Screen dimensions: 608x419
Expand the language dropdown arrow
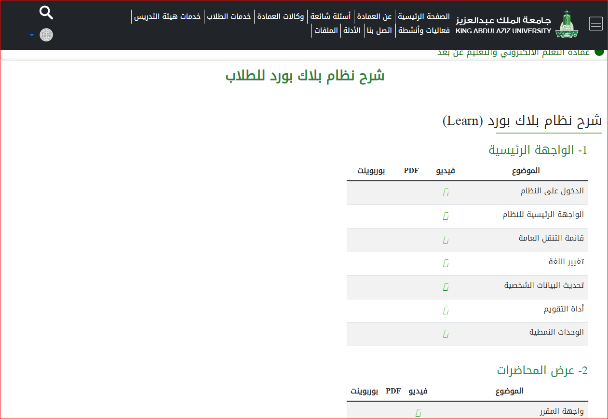click(x=32, y=36)
